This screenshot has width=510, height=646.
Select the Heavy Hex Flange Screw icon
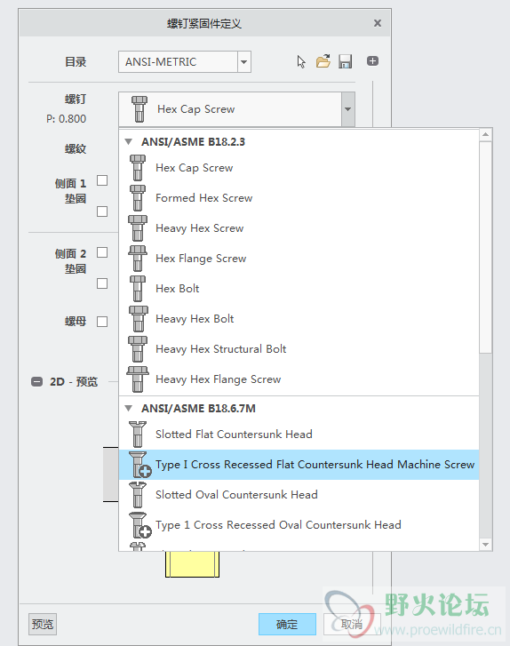138,379
